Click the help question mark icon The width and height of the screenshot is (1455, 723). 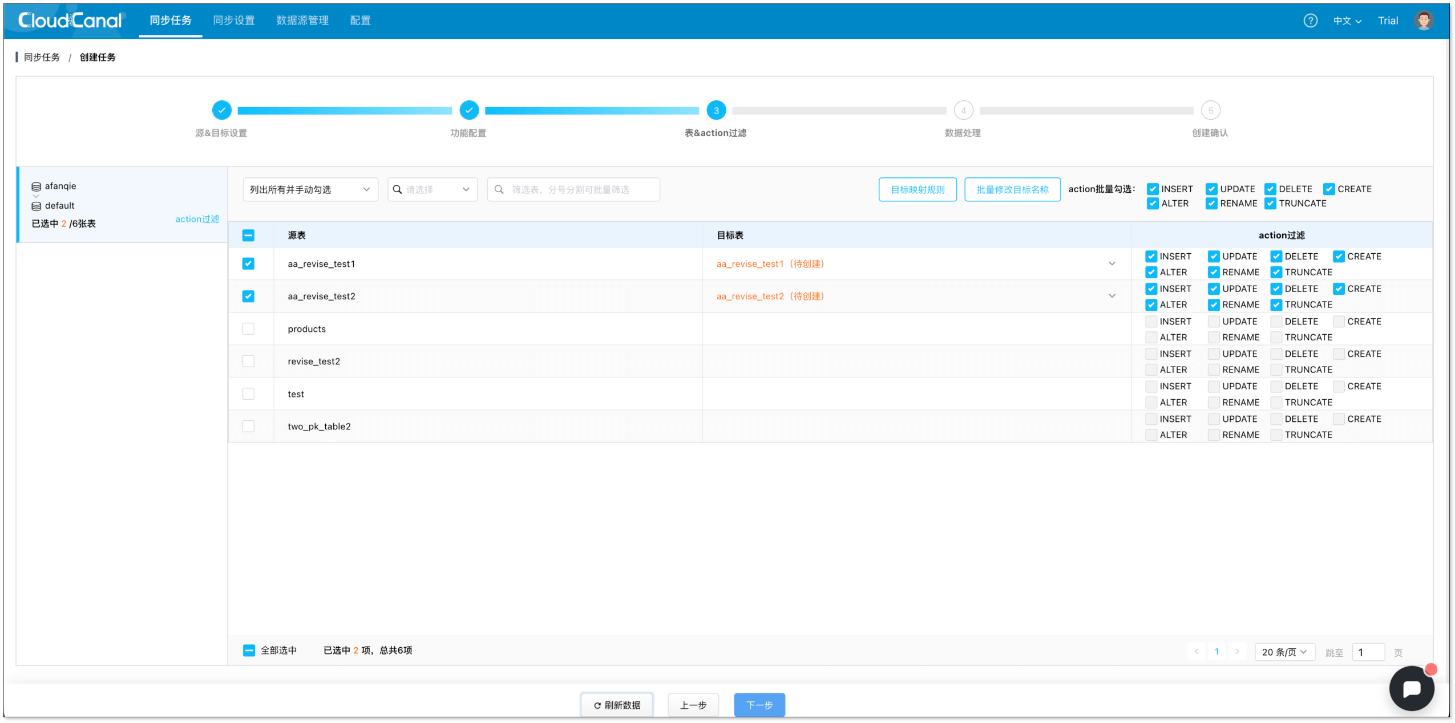pos(1309,21)
